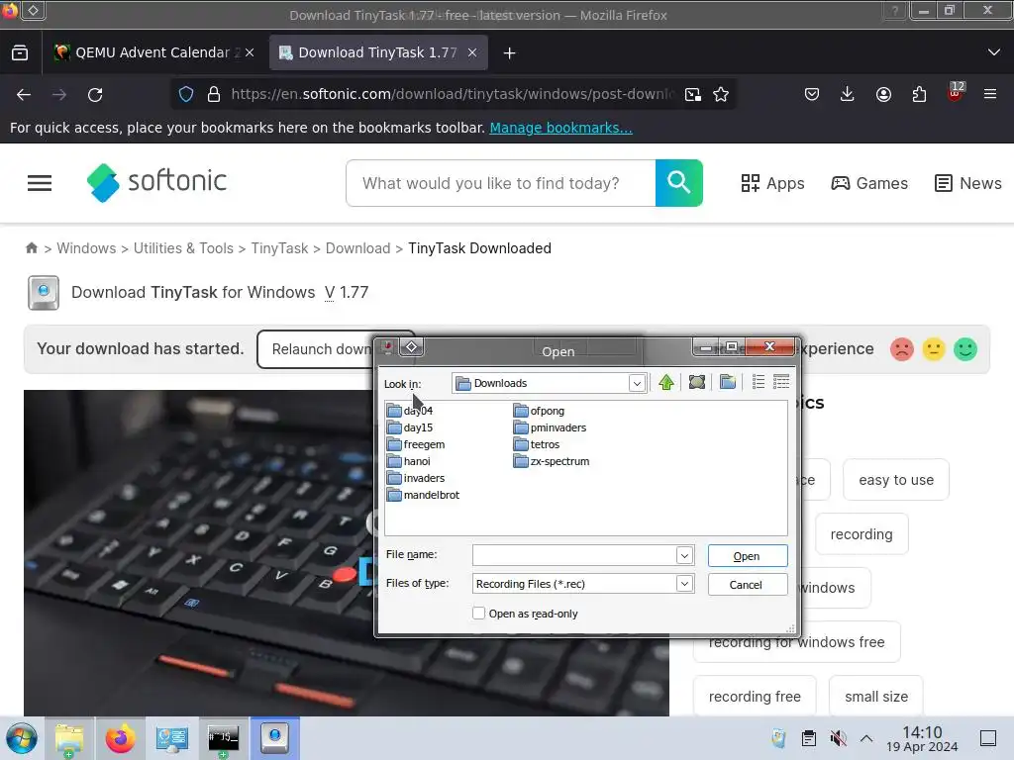This screenshot has width=1014, height=760.
Task: Click TinyTask icon in taskbar
Action: tap(275, 738)
